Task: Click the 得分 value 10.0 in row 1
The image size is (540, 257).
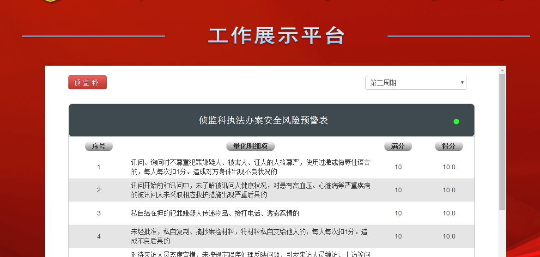Action: (x=449, y=167)
